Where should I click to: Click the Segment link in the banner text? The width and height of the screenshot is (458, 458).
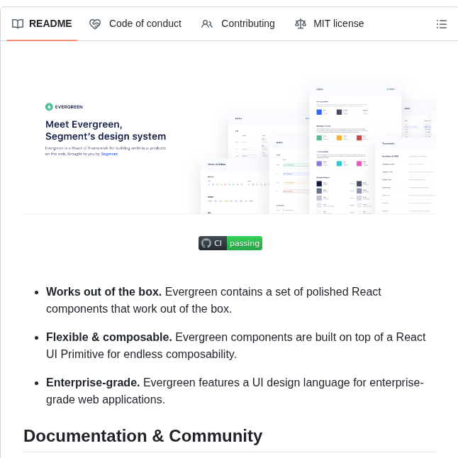point(109,154)
